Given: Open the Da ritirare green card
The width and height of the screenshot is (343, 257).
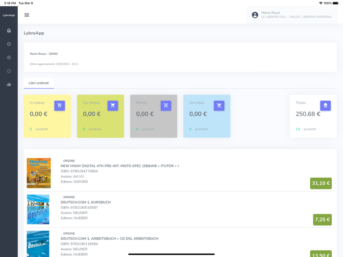Looking at the screenshot, I should [100, 116].
